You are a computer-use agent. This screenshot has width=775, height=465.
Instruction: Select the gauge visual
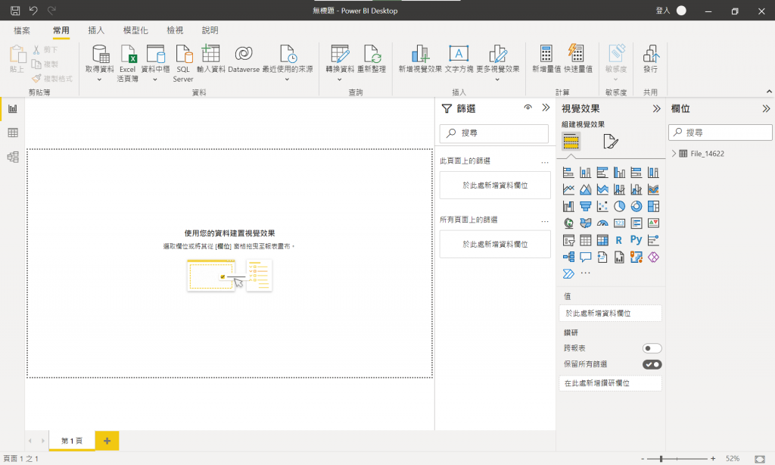pos(602,223)
